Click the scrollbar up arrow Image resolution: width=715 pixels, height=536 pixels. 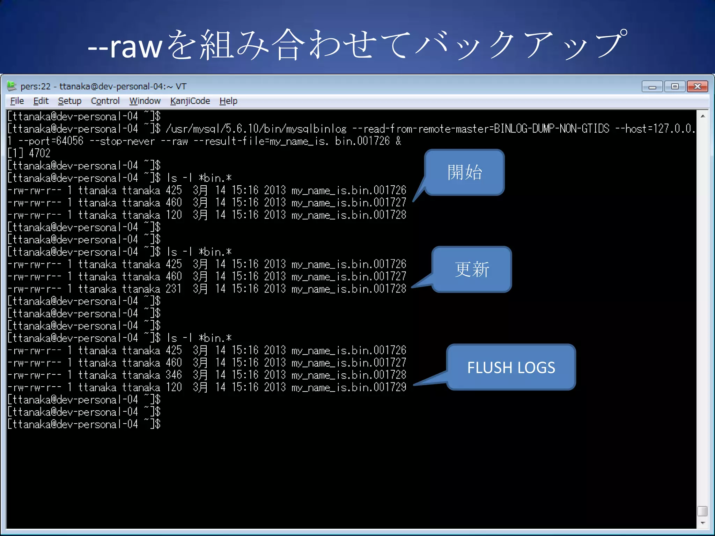point(702,116)
